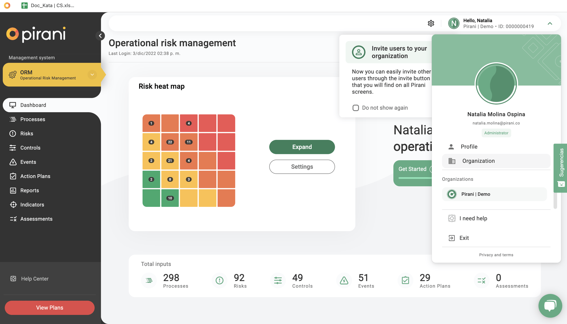The image size is (567, 324).
Task: Expand the risk heat map
Action: click(302, 147)
